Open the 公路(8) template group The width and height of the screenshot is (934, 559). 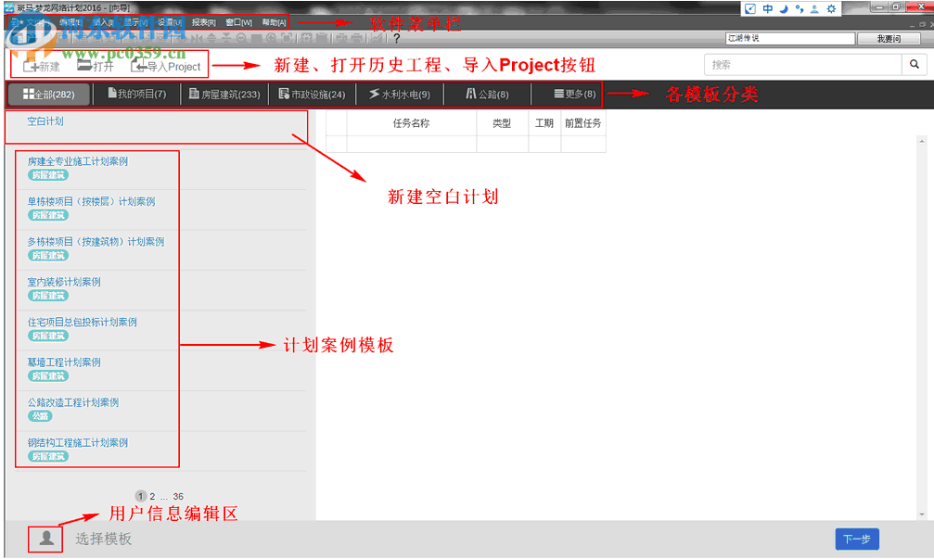(486, 94)
